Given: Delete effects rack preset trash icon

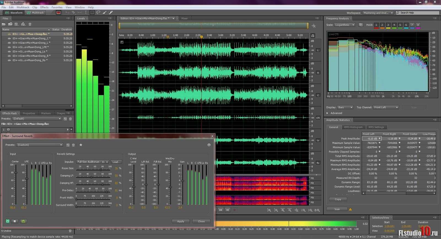Looking at the screenshot, I should (70, 119).
